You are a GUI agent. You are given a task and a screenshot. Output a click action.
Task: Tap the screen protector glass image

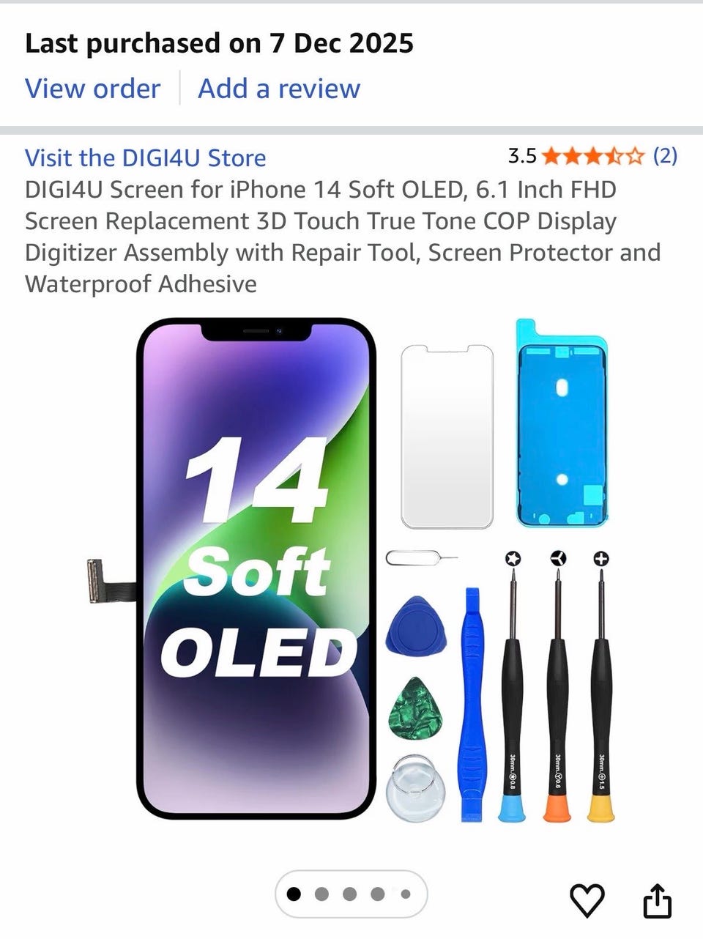(447, 437)
